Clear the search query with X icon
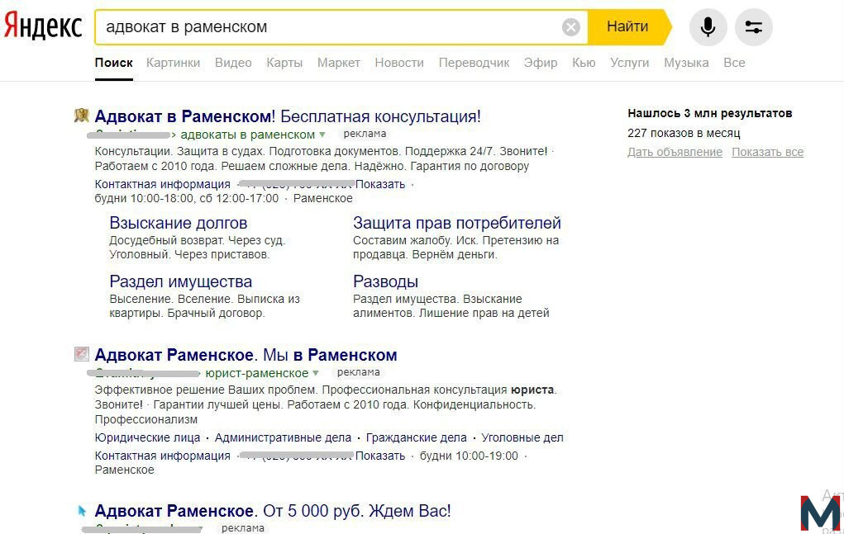Screen dimensions: 844x534 pyautogui.click(x=570, y=27)
